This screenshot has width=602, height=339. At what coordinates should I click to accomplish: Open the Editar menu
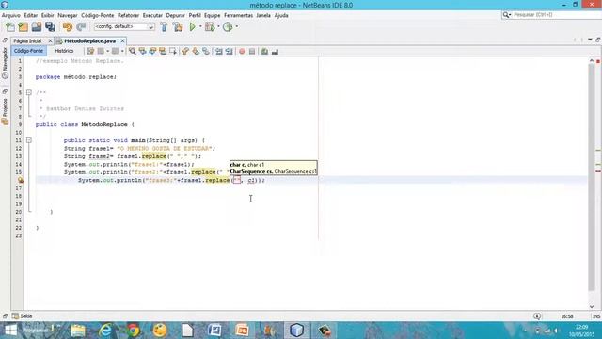click(31, 15)
